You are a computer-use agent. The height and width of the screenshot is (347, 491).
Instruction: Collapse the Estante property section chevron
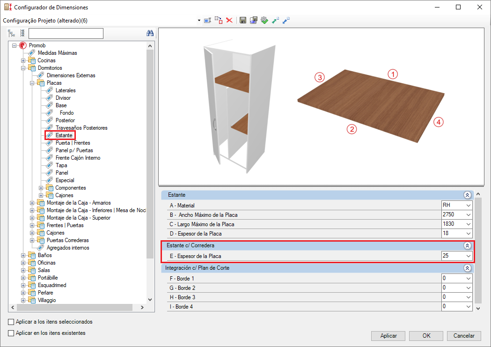pos(467,195)
